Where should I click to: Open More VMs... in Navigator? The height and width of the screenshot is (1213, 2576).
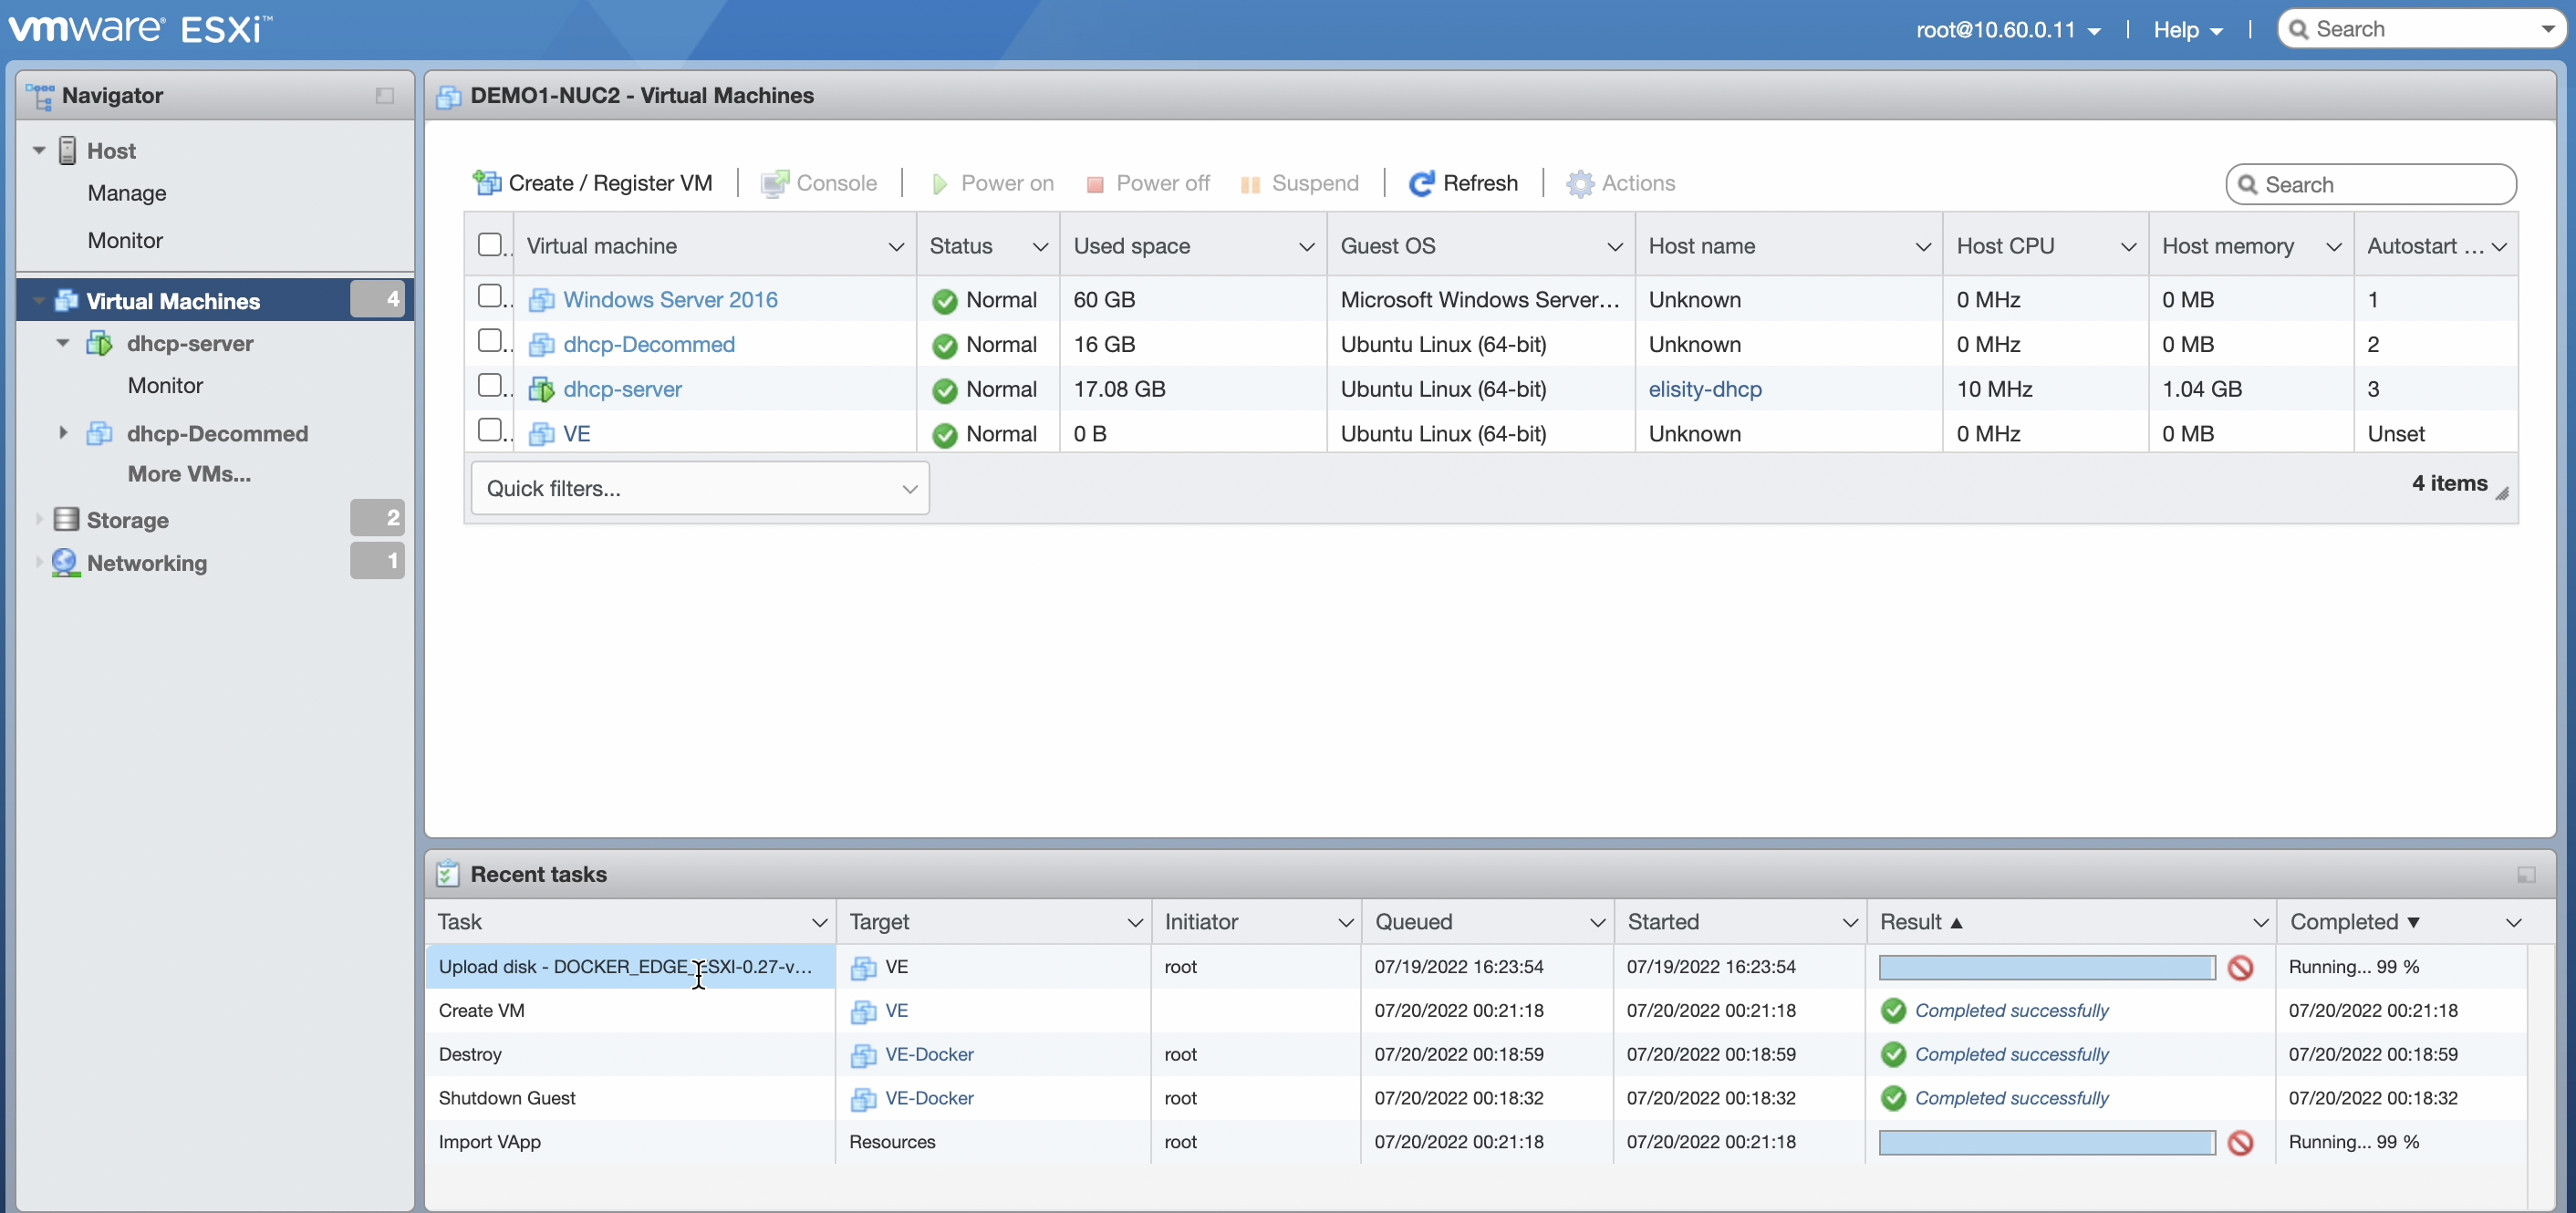pos(189,474)
